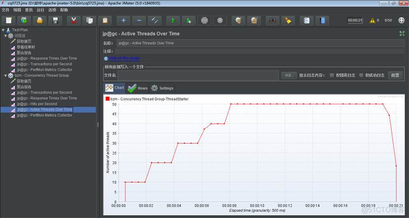The width and height of the screenshot is (409, 218).
Task: Click the Cut (scissors) toolbar icon
Action: pyautogui.click(x=73, y=20)
